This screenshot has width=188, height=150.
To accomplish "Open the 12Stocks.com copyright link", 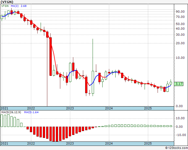I will pyautogui.click(x=176, y=148).
